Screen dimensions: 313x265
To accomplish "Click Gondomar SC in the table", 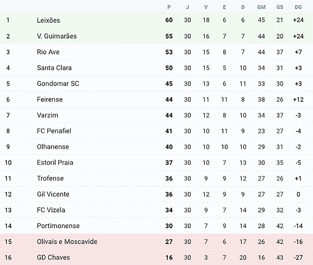I will click(x=58, y=83).
